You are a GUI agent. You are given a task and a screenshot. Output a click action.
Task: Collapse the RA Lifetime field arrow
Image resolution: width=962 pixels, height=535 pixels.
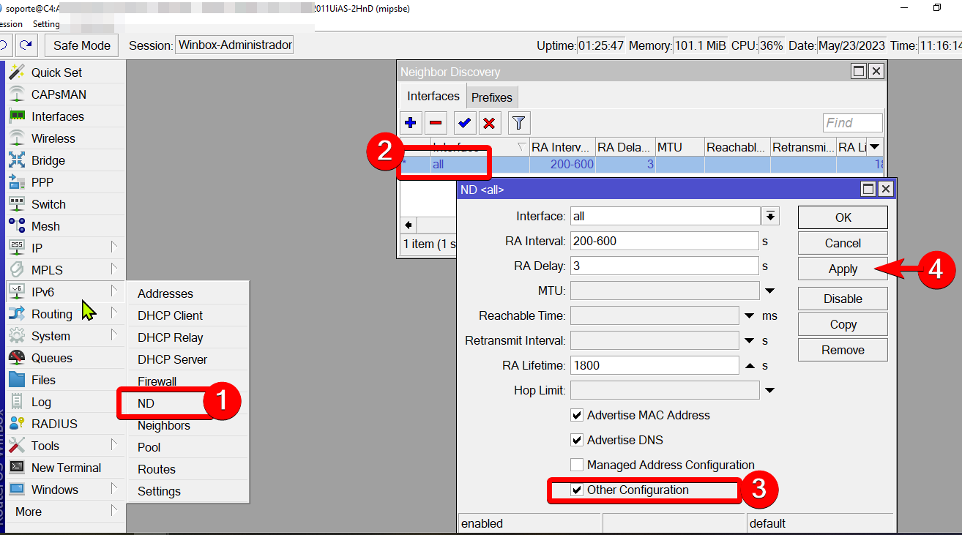(750, 365)
